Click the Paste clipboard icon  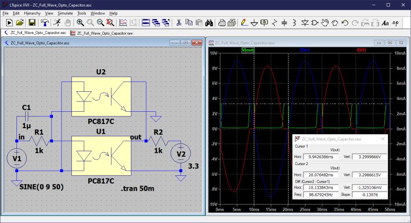tap(199, 23)
